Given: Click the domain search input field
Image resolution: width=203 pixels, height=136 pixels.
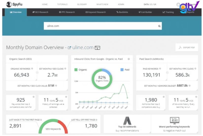Looking at the screenshot, I should [100, 26].
